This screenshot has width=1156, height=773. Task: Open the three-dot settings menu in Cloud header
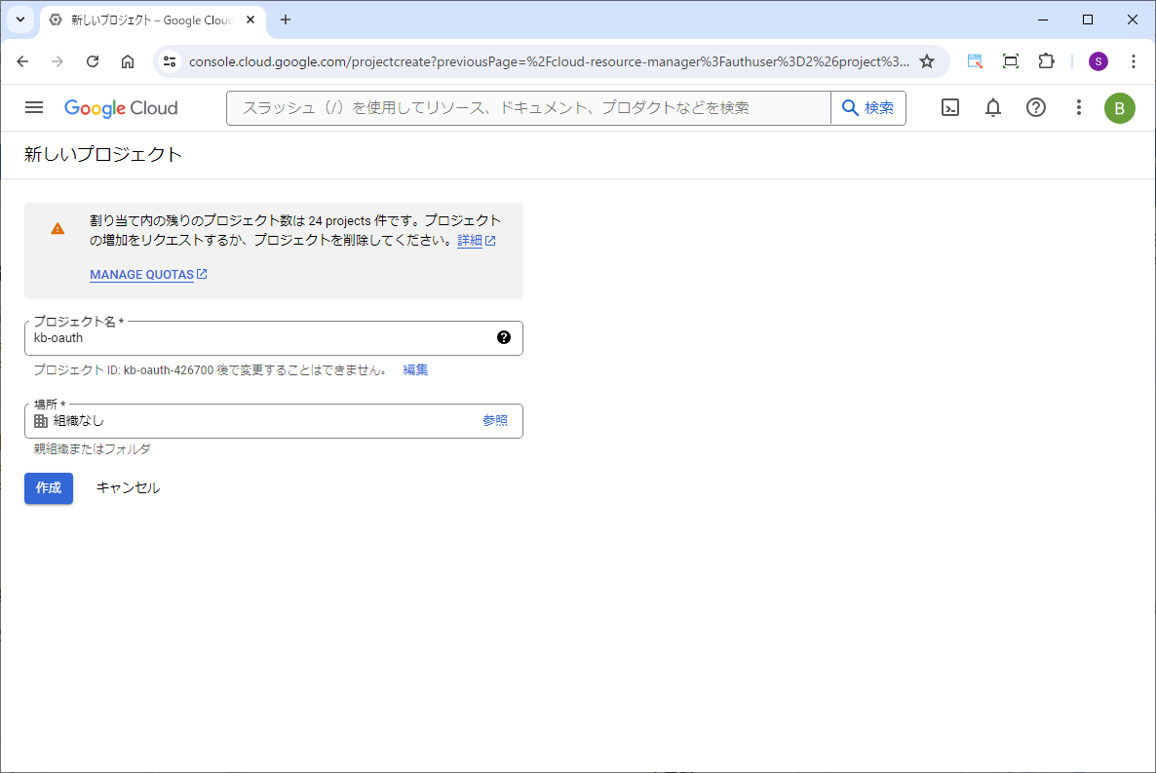click(1078, 107)
